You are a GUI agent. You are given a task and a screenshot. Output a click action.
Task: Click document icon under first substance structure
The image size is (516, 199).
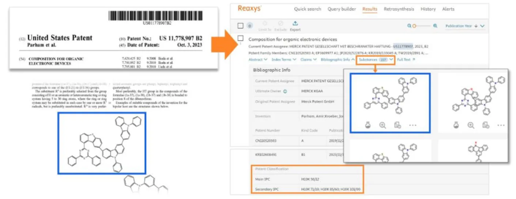click(x=398, y=125)
